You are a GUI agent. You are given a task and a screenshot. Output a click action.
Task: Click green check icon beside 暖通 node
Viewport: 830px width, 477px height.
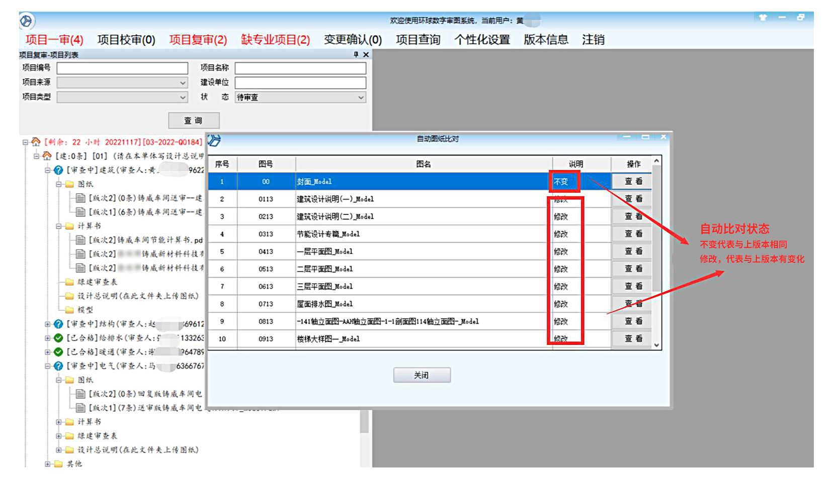58,352
